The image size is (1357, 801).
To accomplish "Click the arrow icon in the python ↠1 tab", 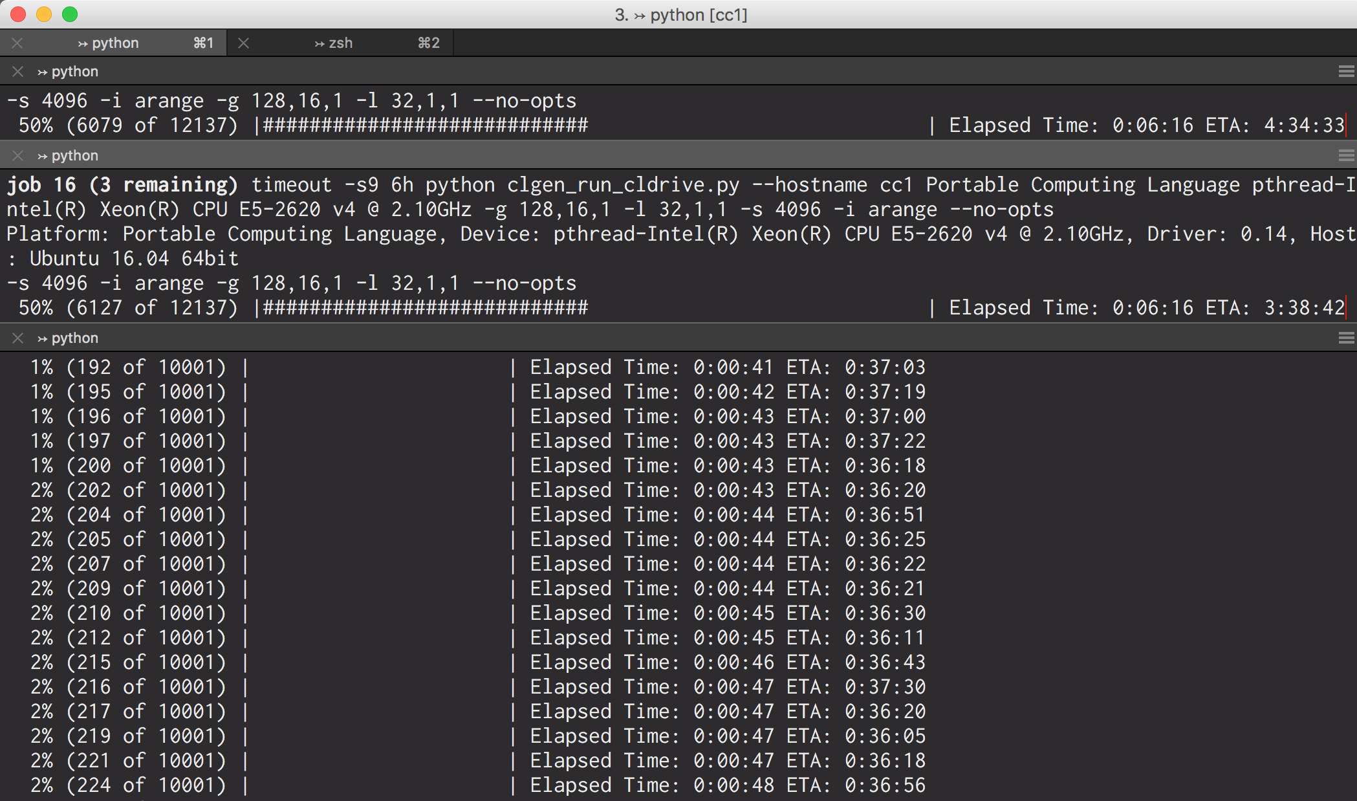I will click(x=84, y=43).
